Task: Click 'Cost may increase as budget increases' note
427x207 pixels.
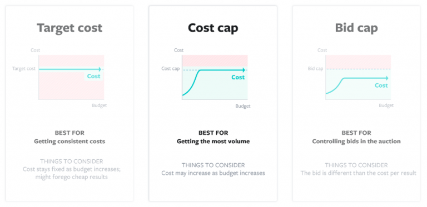Action: pyautogui.click(x=213, y=173)
